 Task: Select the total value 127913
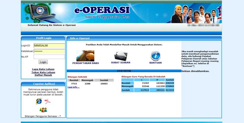click(145, 90)
